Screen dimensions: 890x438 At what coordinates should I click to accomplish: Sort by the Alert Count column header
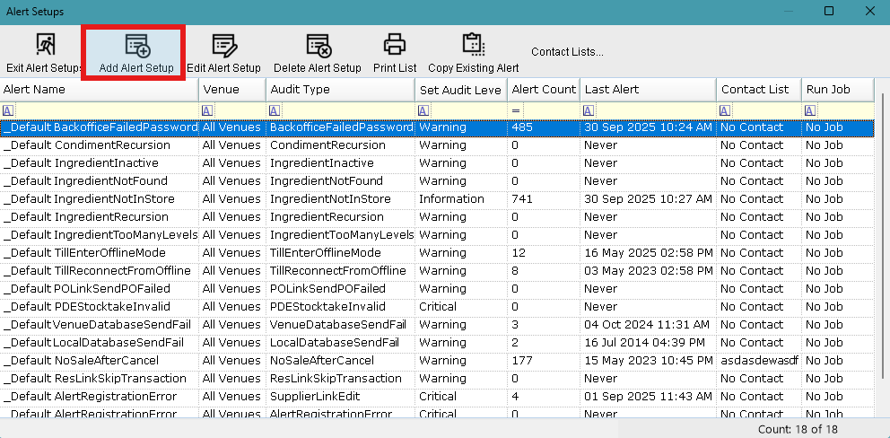[x=543, y=90]
